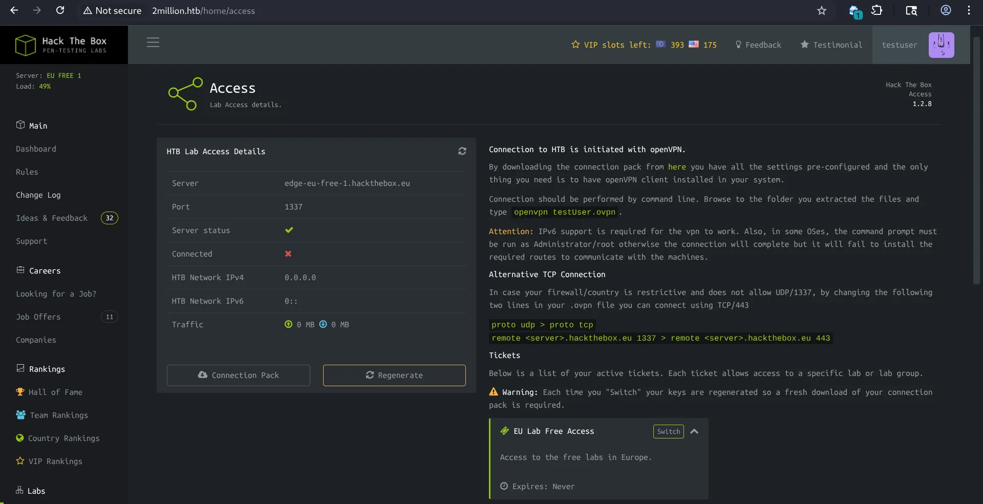Refresh HTB Lab Access Details panel
This screenshot has height=504, width=983.
point(462,151)
